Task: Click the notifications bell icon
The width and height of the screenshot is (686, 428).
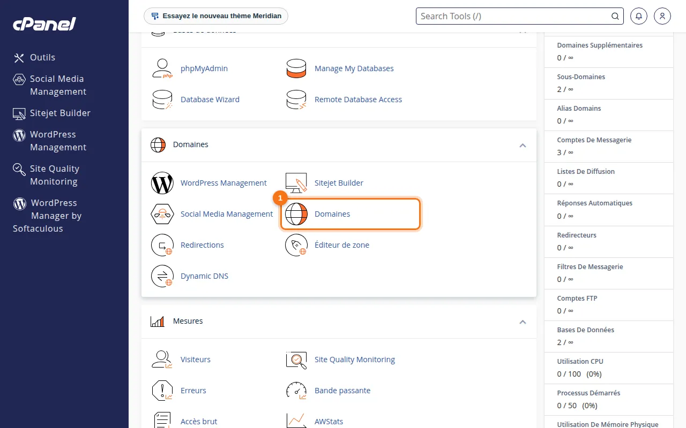Action: tap(638, 16)
